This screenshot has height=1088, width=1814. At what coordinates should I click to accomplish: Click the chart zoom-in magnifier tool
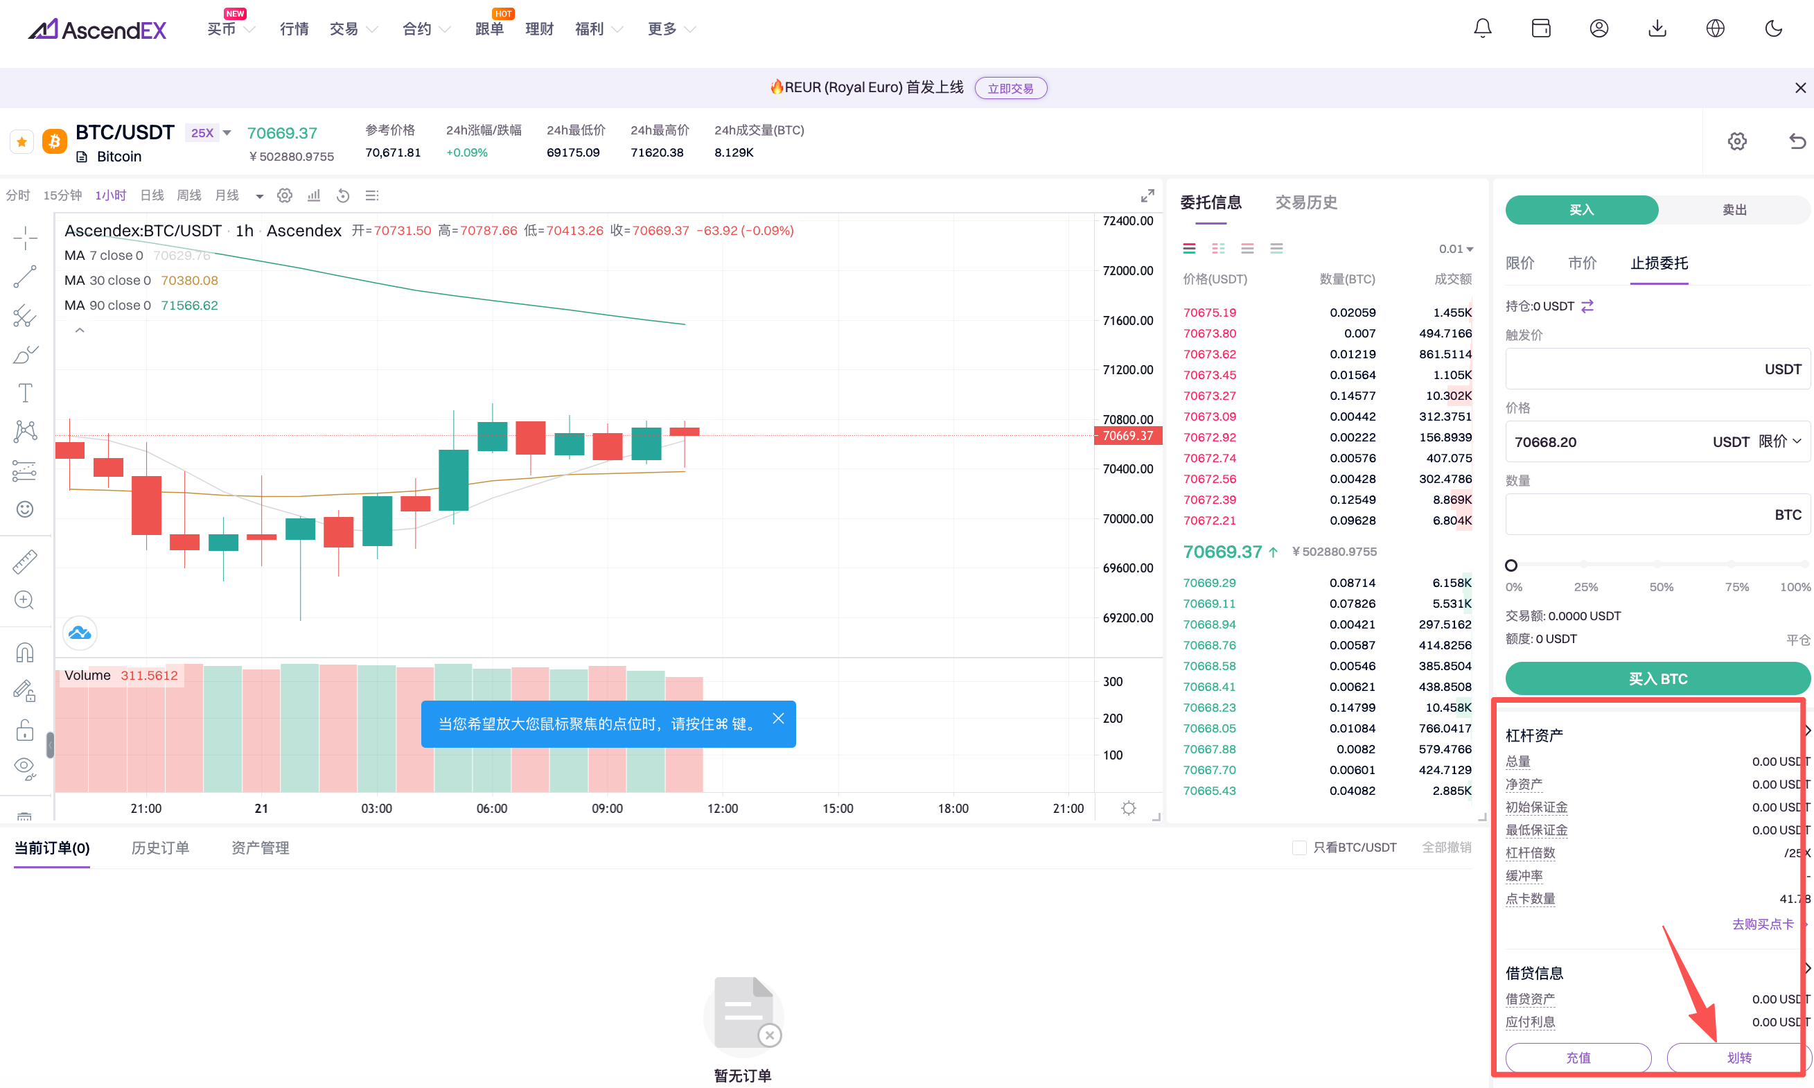[25, 599]
